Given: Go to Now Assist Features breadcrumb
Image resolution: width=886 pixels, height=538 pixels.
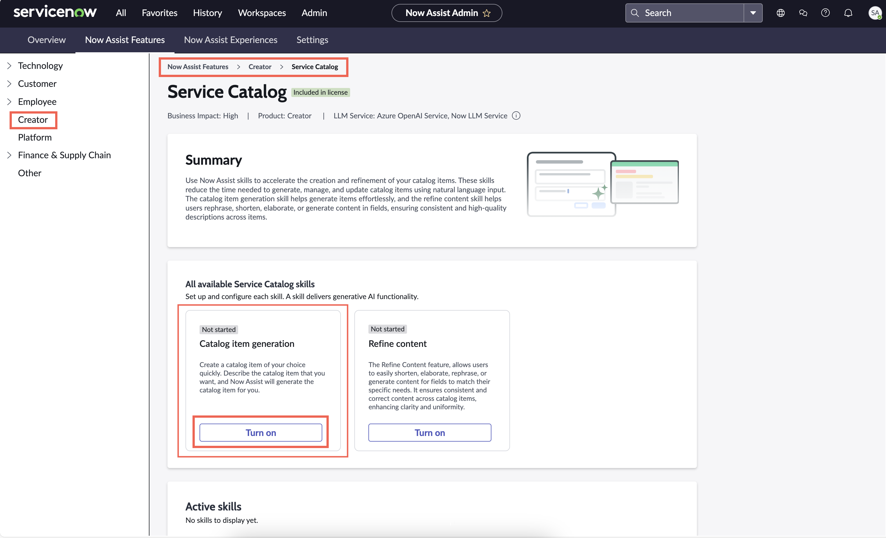Looking at the screenshot, I should click(x=198, y=67).
